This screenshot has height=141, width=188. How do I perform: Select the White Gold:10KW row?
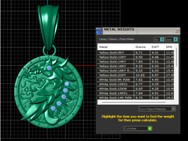[136, 89]
